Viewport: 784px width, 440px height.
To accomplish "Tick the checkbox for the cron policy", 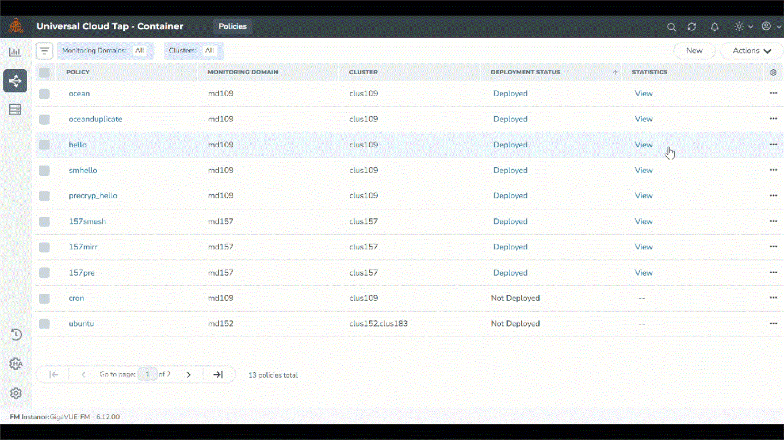I will (x=44, y=299).
